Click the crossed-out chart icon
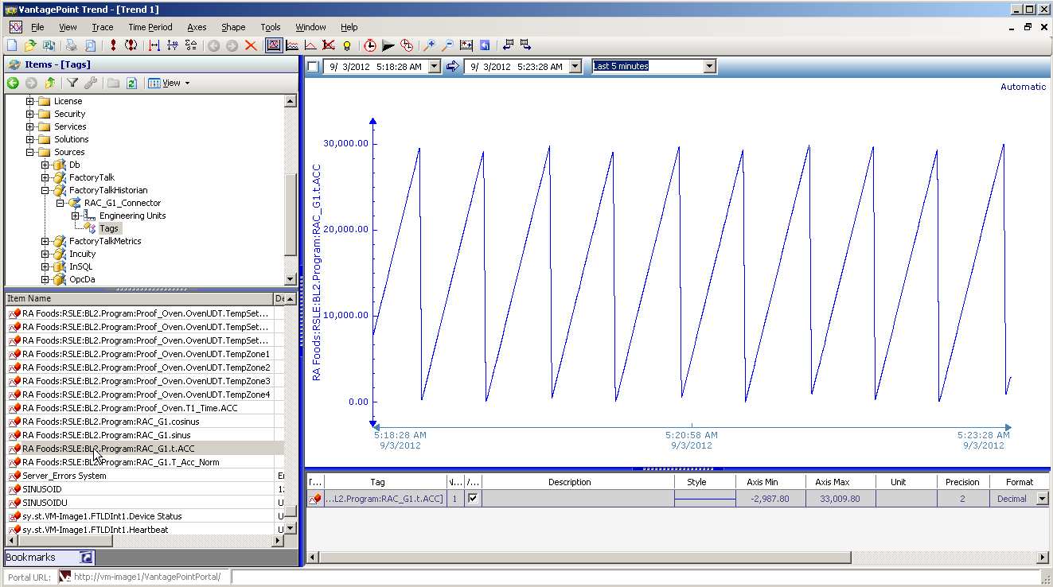Image resolution: width=1053 pixels, height=587 pixels. coord(328,45)
